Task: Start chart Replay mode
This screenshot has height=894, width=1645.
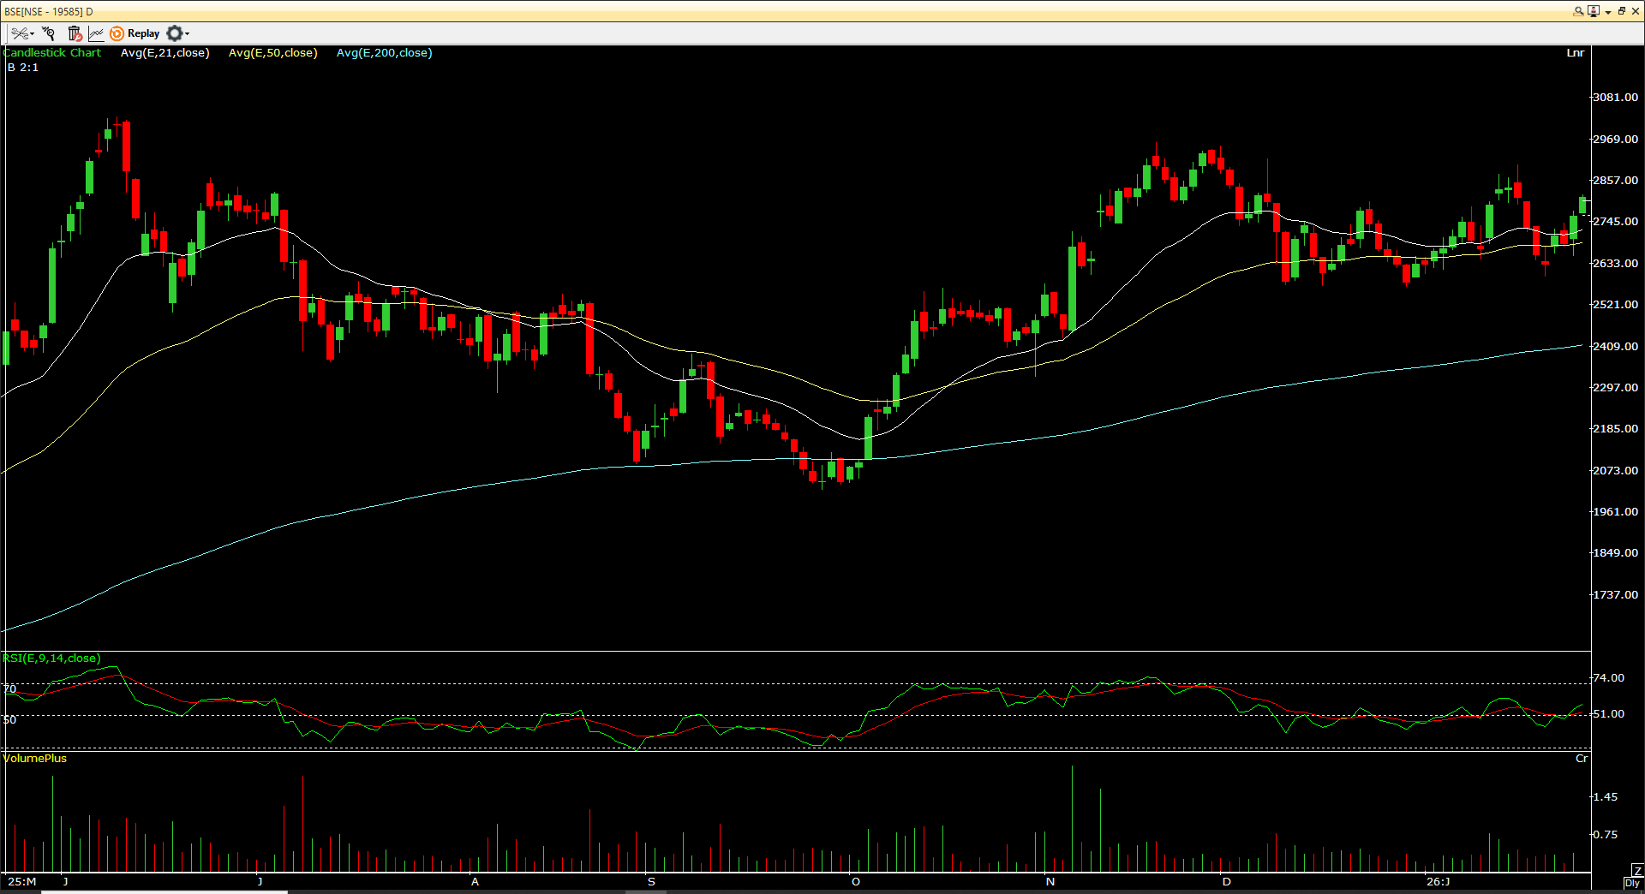Action: 135,33
